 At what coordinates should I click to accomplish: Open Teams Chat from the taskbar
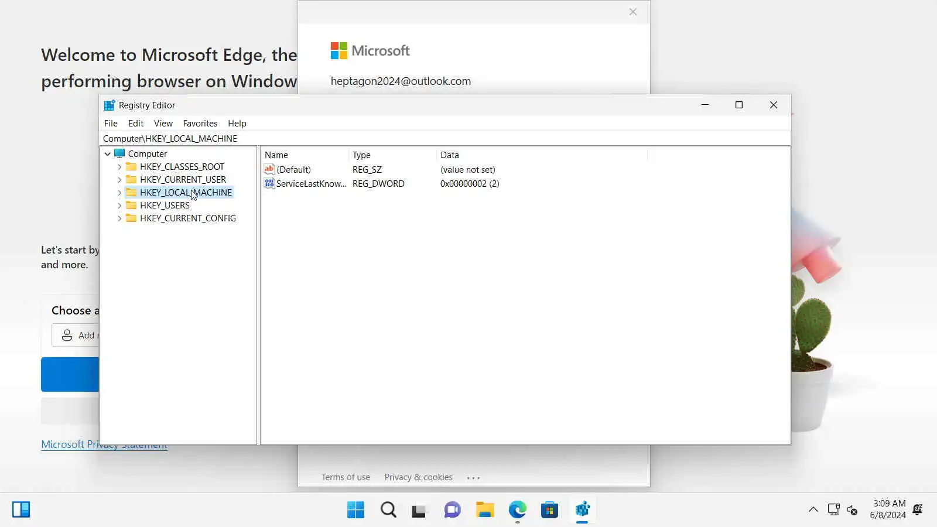(x=452, y=510)
